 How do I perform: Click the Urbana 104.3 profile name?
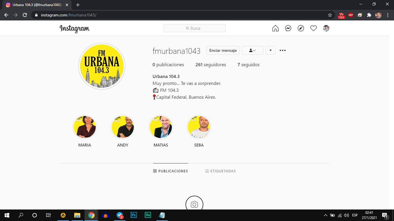click(x=166, y=76)
